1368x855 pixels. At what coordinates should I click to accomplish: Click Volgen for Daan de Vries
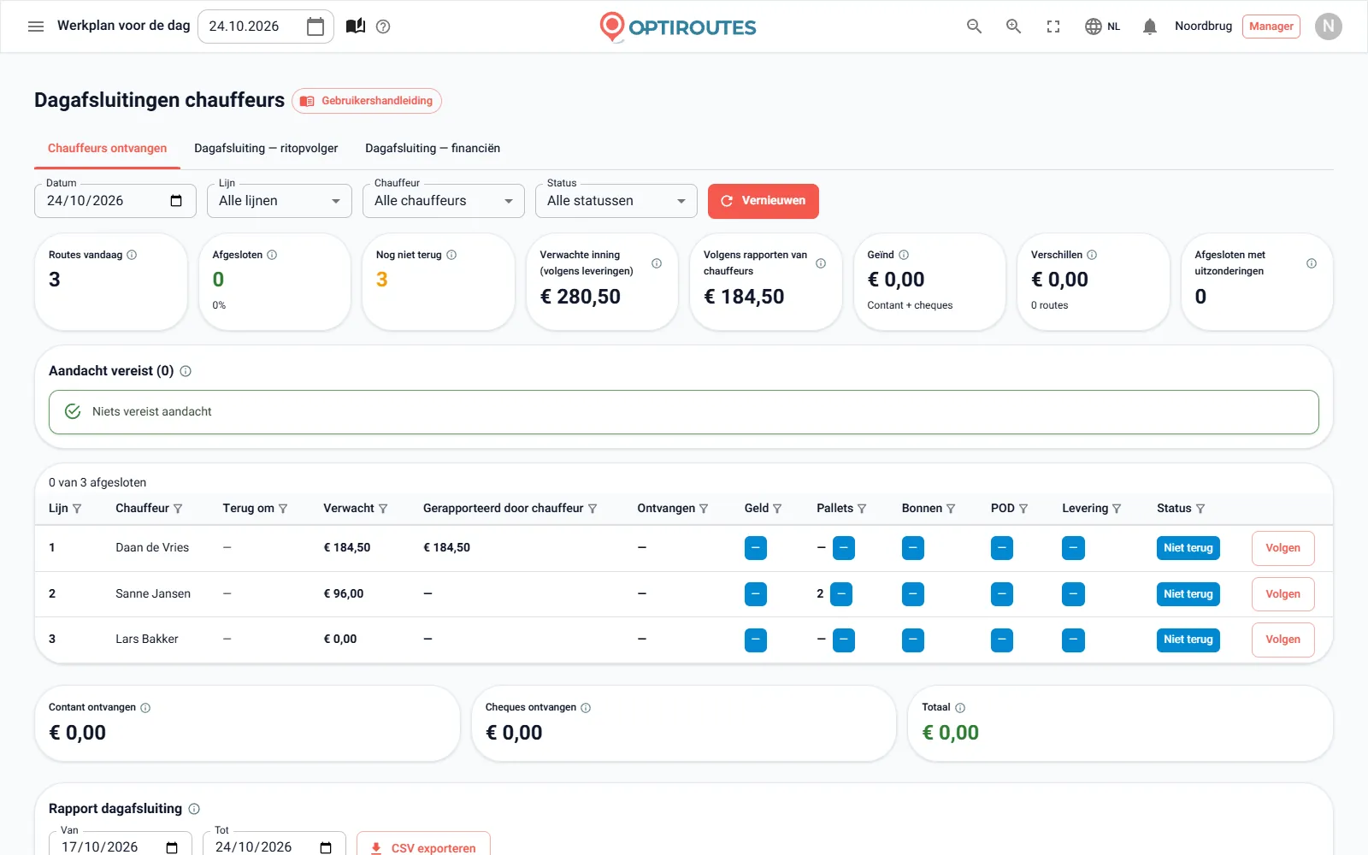[x=1282, y=548]
